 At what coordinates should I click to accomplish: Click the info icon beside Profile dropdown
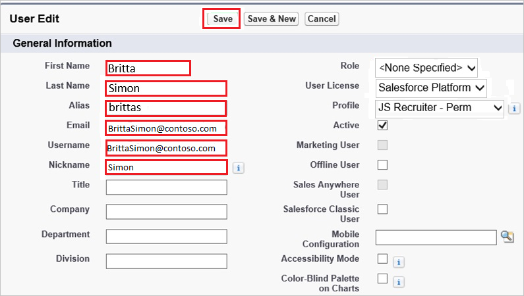click(x=515, y=108)
